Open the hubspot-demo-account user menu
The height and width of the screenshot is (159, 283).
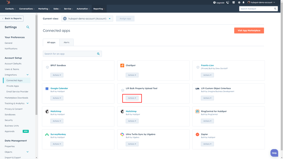261,2
